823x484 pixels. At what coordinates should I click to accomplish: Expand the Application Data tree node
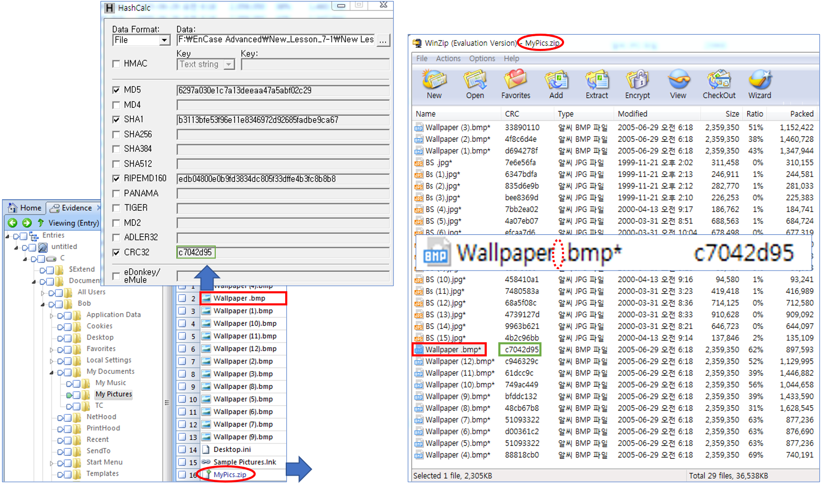[52, 315]
